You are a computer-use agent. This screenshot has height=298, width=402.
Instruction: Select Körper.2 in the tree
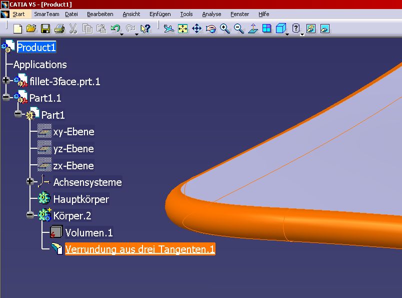tap(72, 215)
